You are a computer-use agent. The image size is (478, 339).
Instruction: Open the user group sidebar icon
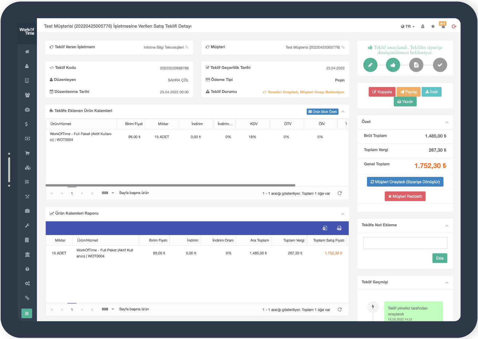(27, 95)
